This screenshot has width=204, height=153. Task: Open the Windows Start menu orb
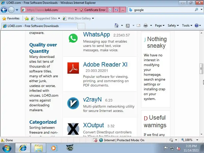click(7, 148)
